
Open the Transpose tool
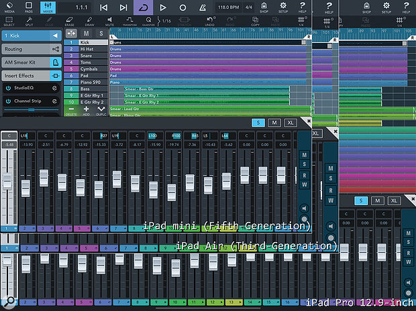click(x=129, y=21)
